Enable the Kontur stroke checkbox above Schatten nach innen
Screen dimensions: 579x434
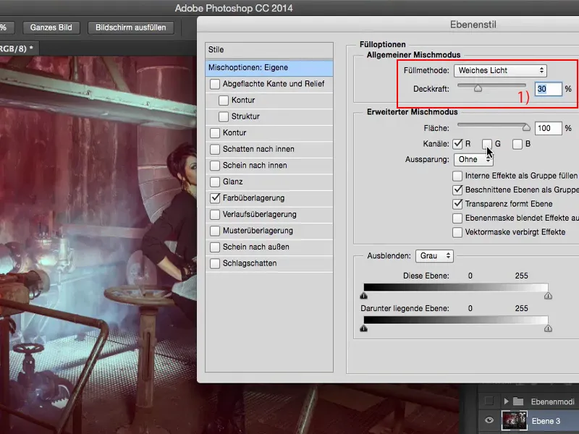pyautogui.click(x=214, y=132)
